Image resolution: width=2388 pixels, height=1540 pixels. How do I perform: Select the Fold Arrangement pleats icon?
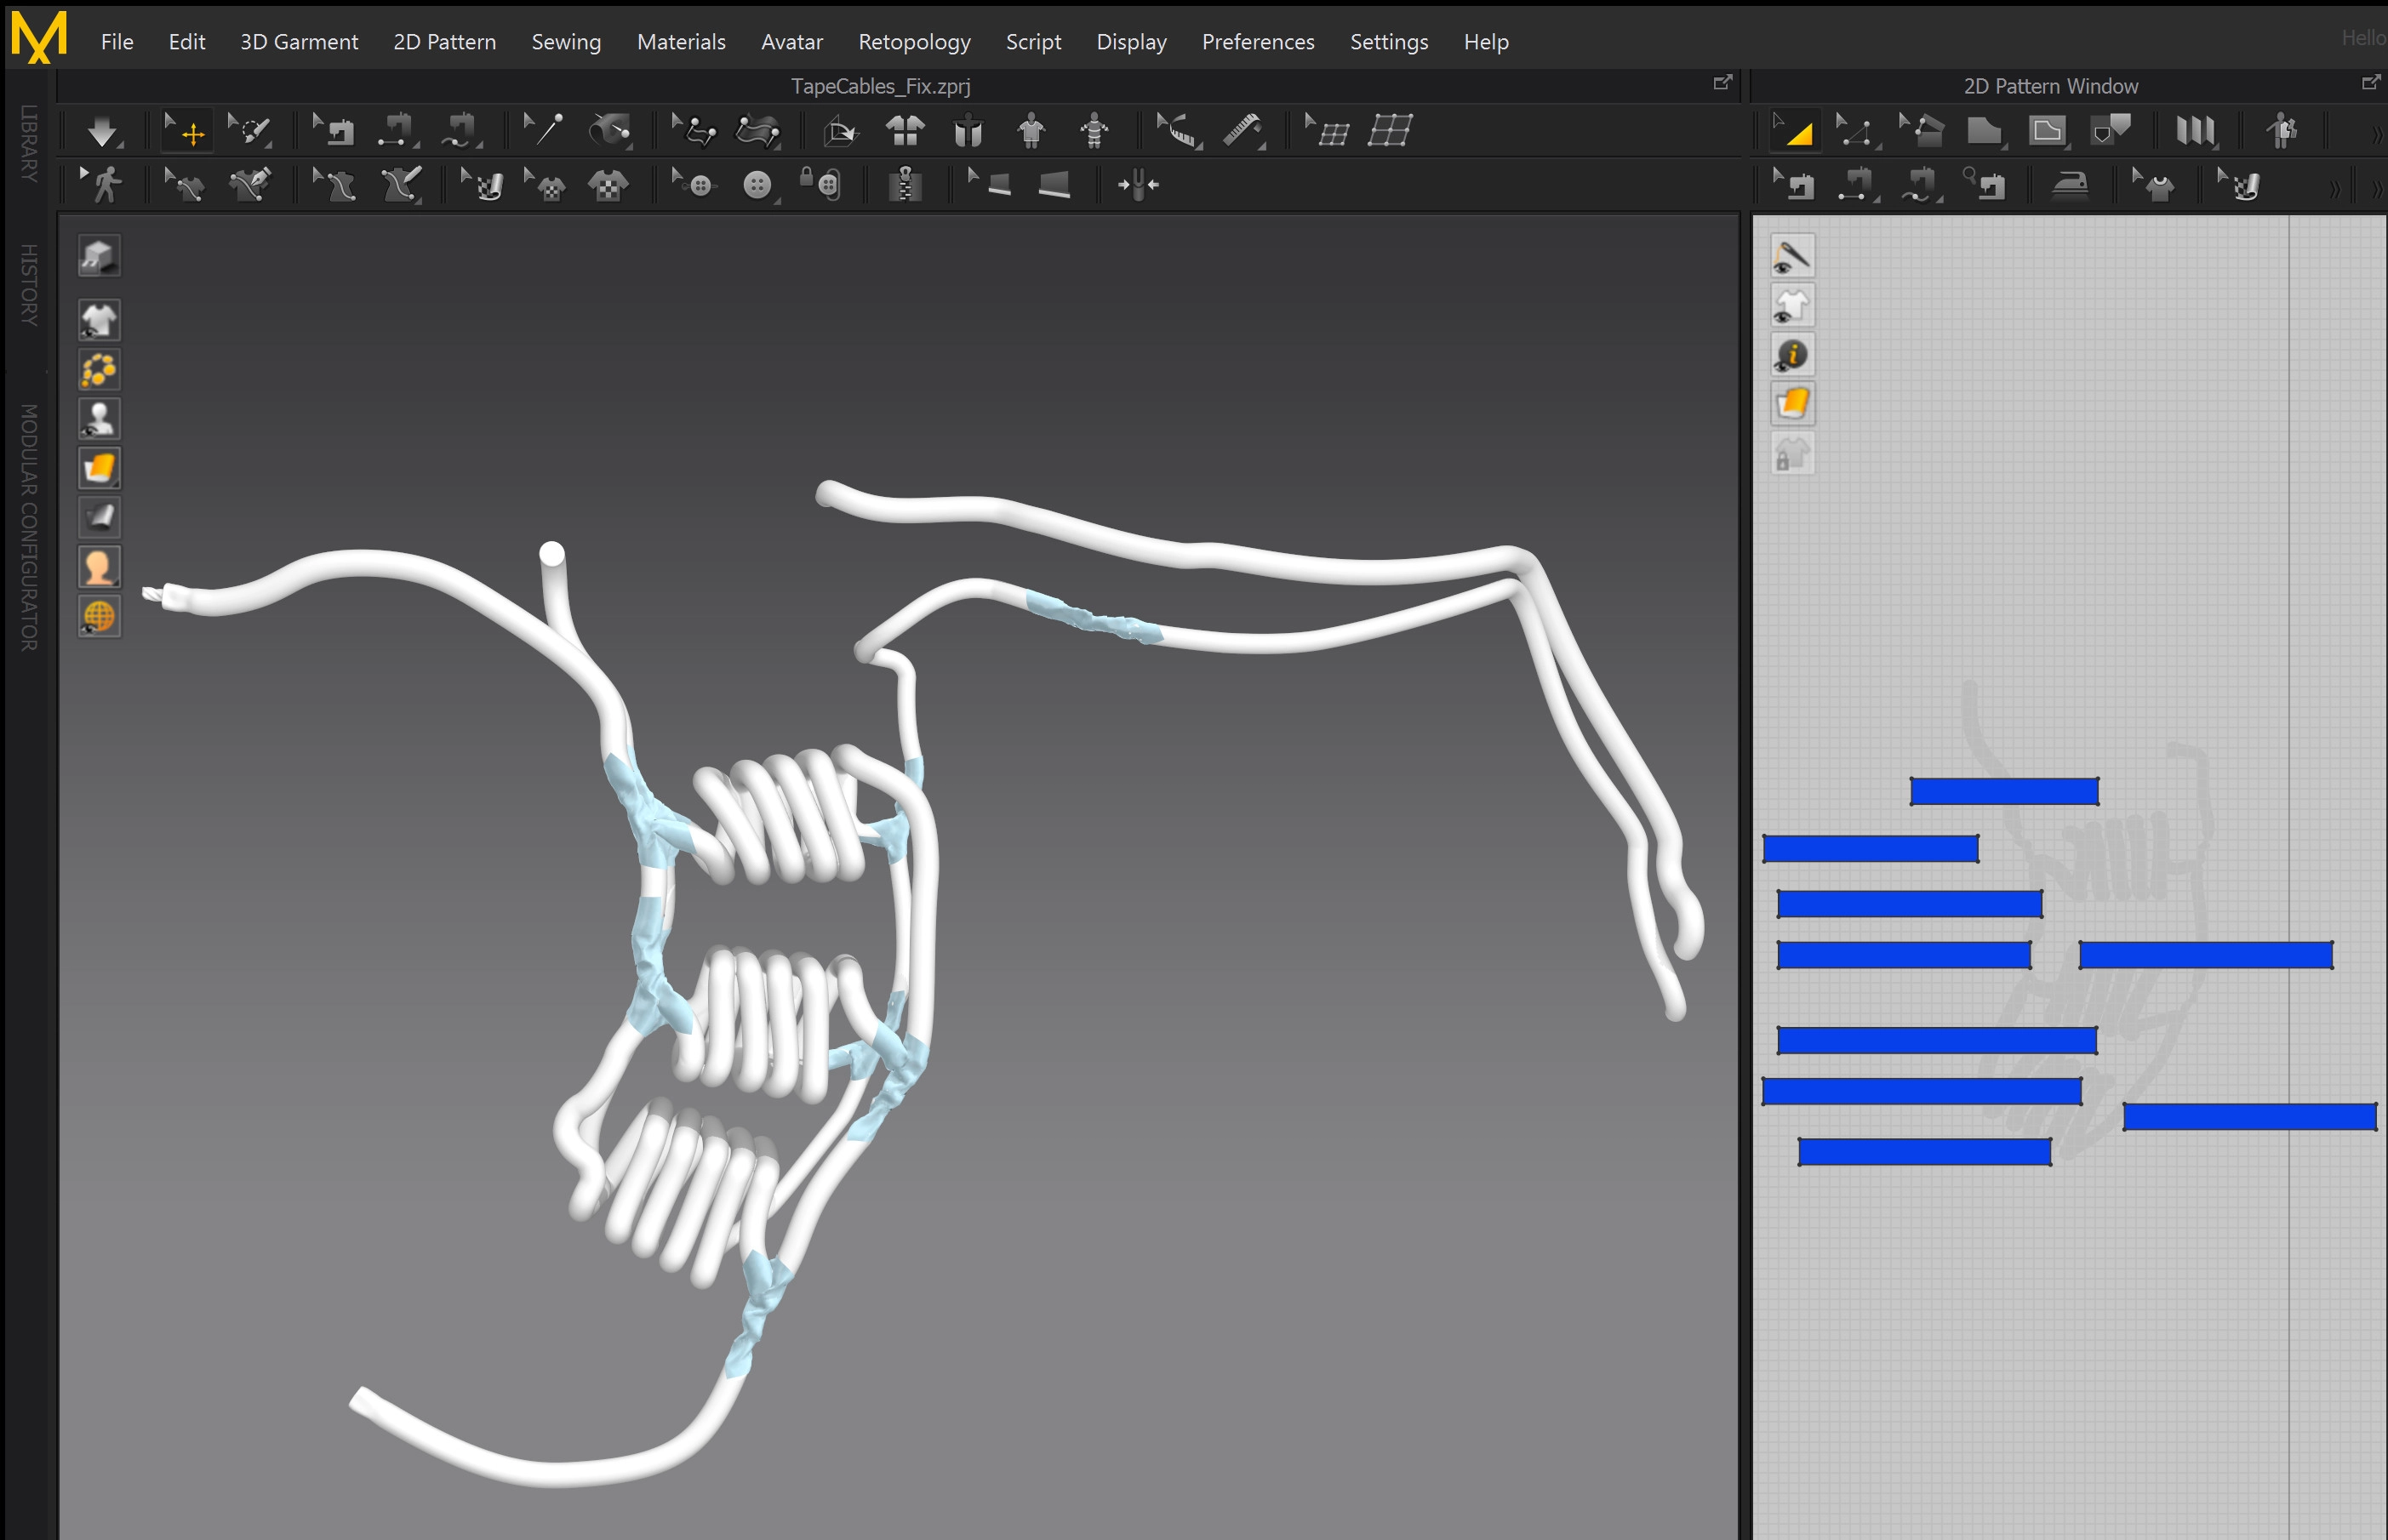pyautogui.click(x=2195, y=131)
